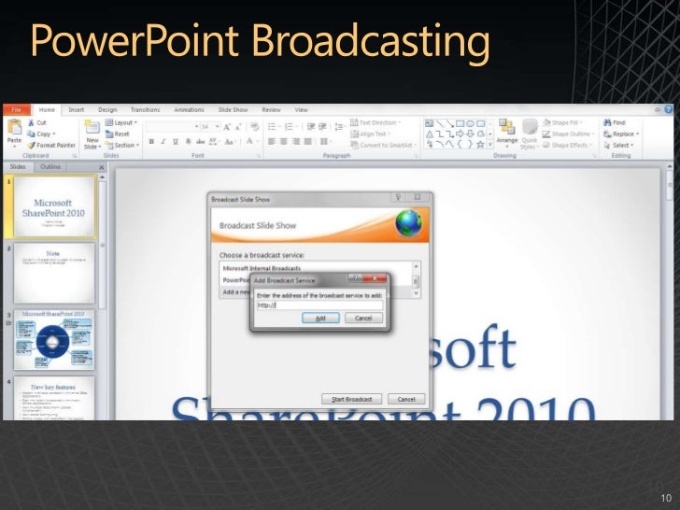The image size is (680, 510).
Task: Click the Clear Formatting icon
Action: pos(255,127)
